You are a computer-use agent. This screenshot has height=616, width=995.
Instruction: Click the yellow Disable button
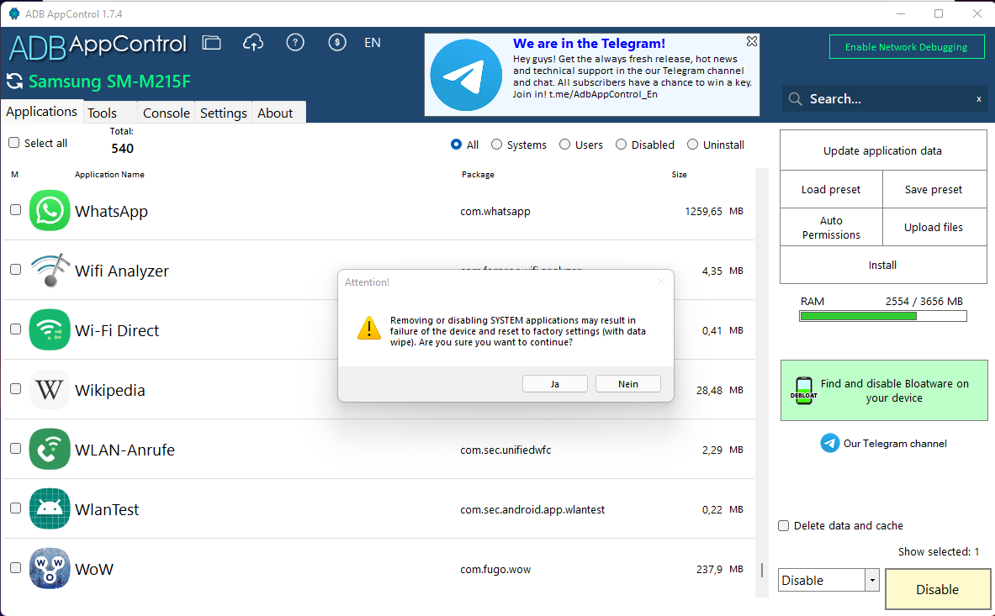coord(937,589)
